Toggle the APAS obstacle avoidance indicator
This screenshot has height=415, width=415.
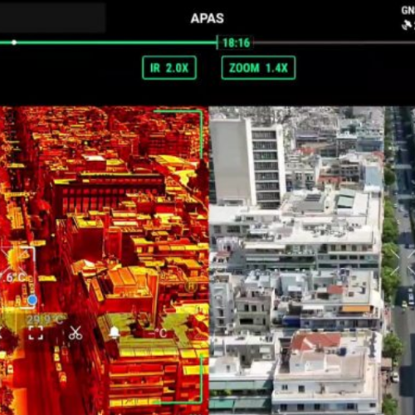click(x=207, y=18)
